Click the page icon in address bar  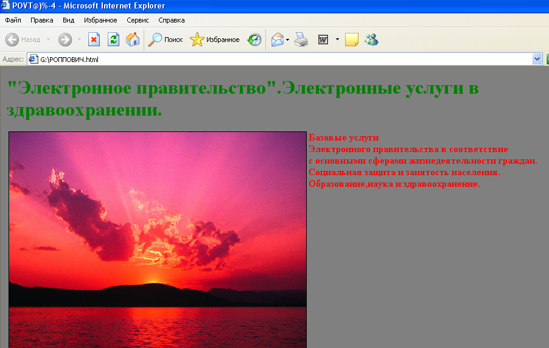coord(33,59)
